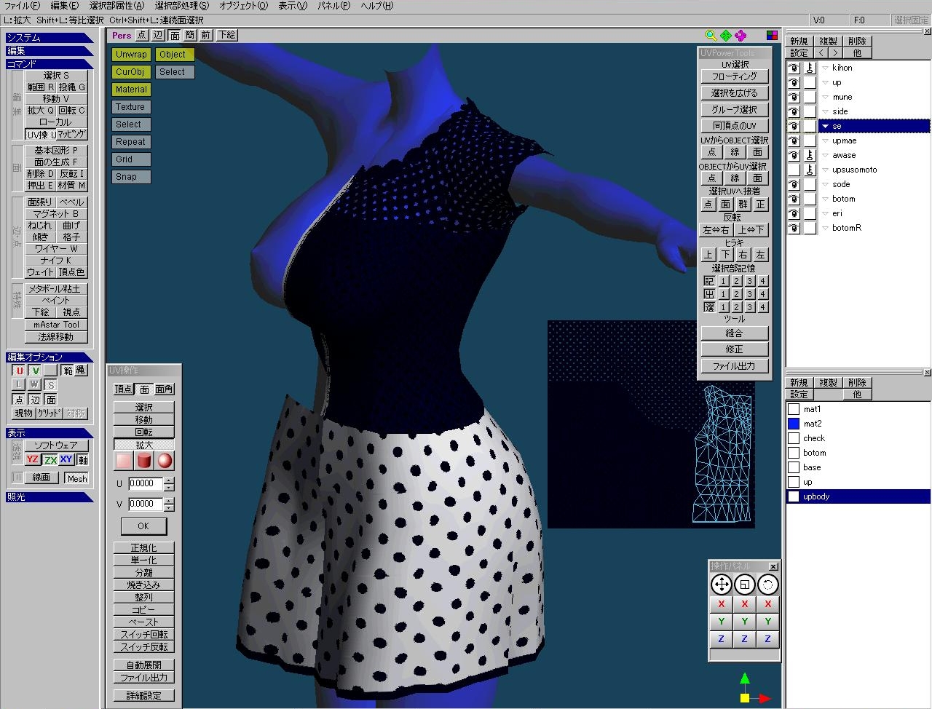Open the ファイル(F) menu
The width and height of the screenshot is (932, 709).
tap(22, 6)
